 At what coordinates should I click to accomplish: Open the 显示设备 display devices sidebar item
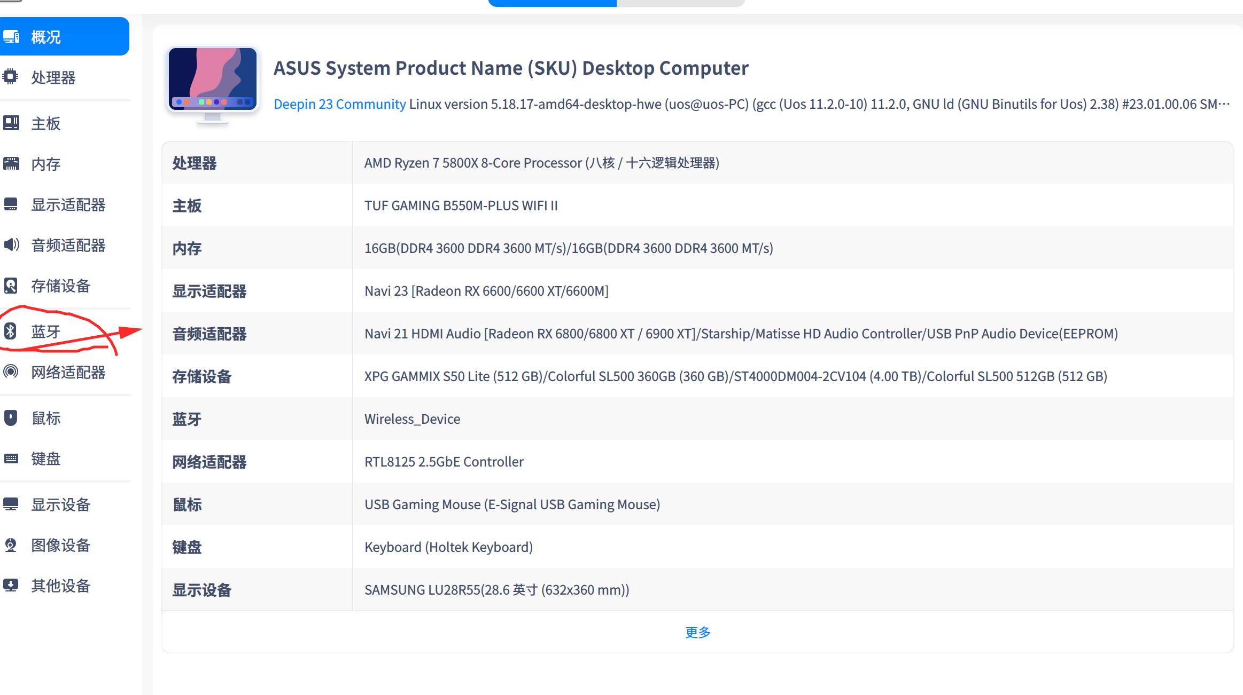pyautogui.click(x=60, y=504)
